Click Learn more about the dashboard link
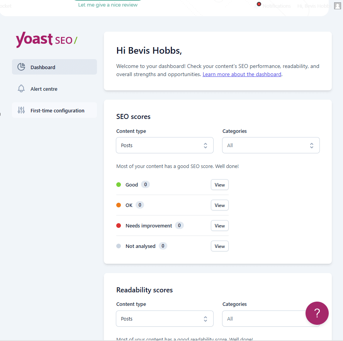The height and width of the screenshot is (341, 343). 242,74
